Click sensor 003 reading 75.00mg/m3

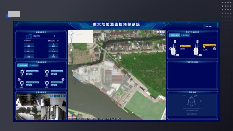pyautogui.click(x=32, y=82)
